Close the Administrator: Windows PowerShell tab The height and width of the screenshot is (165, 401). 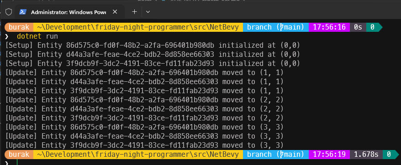(x=115, y=12)
